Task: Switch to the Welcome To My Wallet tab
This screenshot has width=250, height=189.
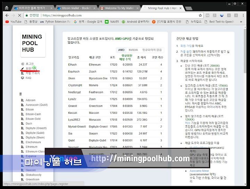Action: 119,8
